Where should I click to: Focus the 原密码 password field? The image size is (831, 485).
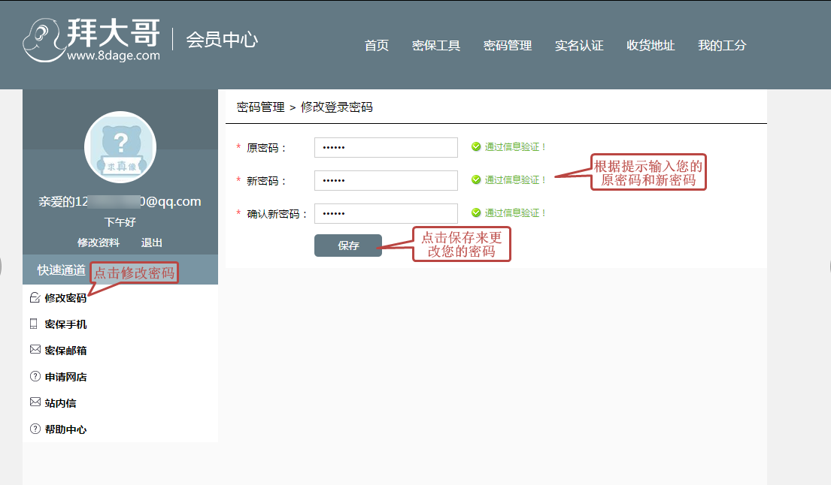(x=386, y=148)
